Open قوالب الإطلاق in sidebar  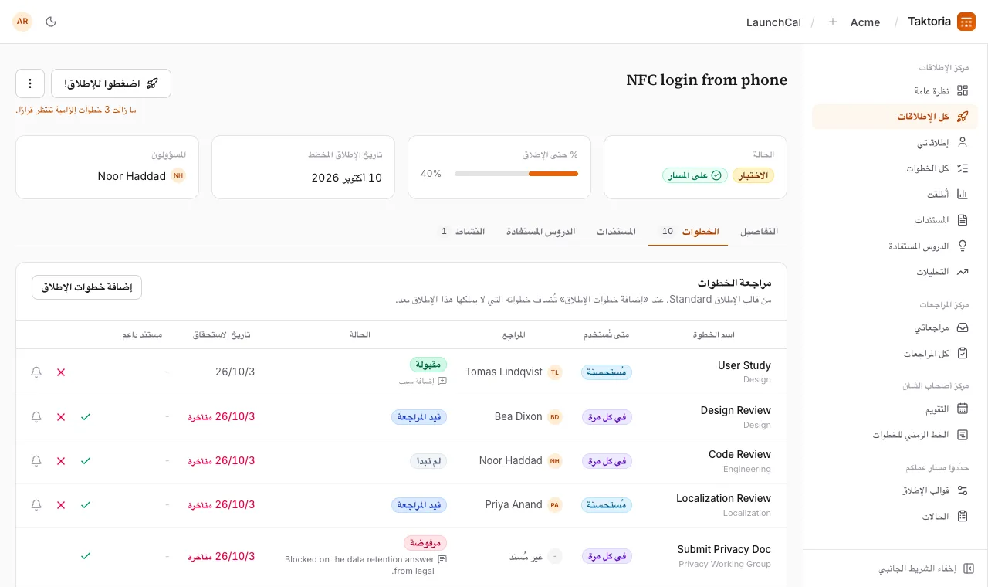click(895, 490)
